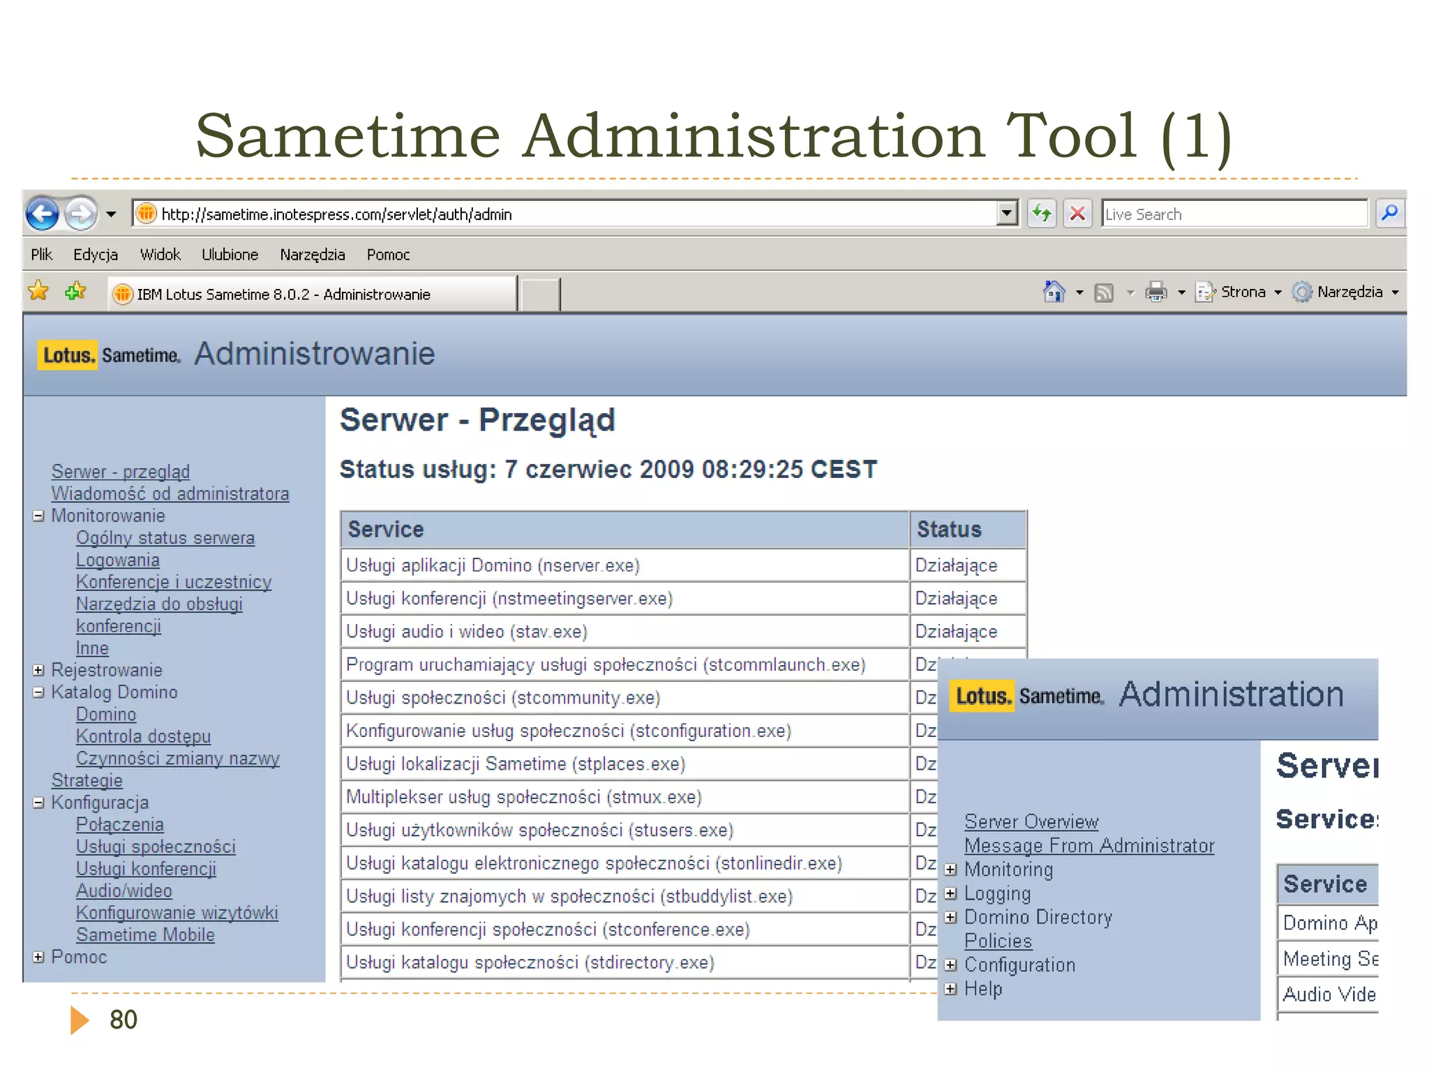Click the browser Forward arrow button
This screenshot has width=1429, height=1072.
(x=81, y=214)
